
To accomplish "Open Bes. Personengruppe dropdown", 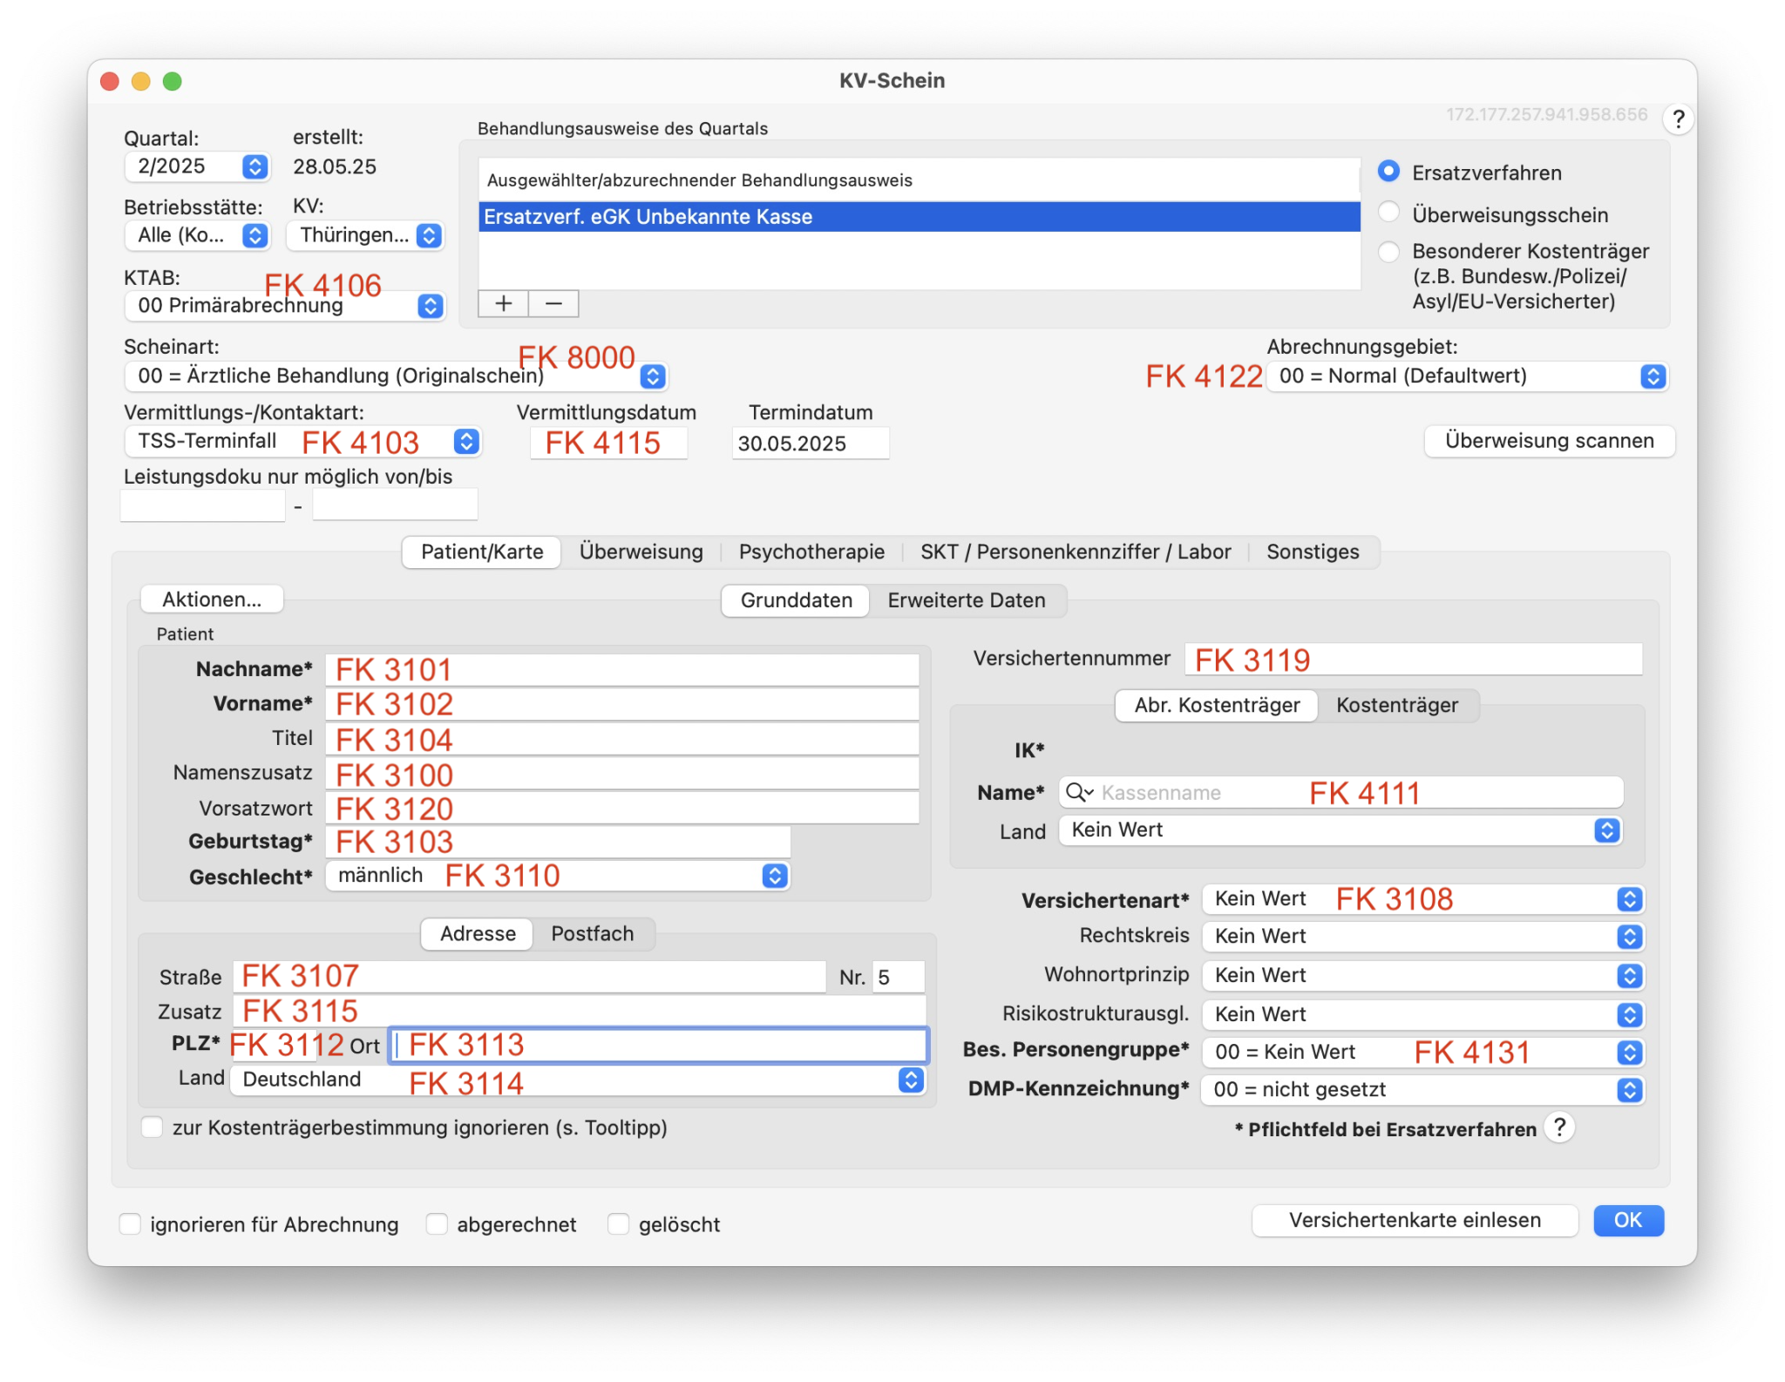I will pyautogui.click(x=1423, y=1052).
